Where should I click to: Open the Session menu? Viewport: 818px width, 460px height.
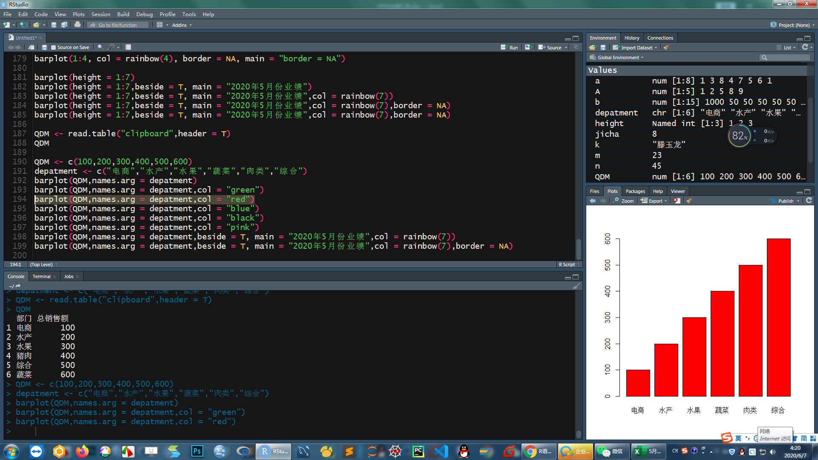(101, 14)
